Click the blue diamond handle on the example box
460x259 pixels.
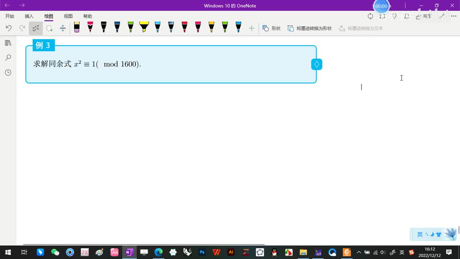317,64
